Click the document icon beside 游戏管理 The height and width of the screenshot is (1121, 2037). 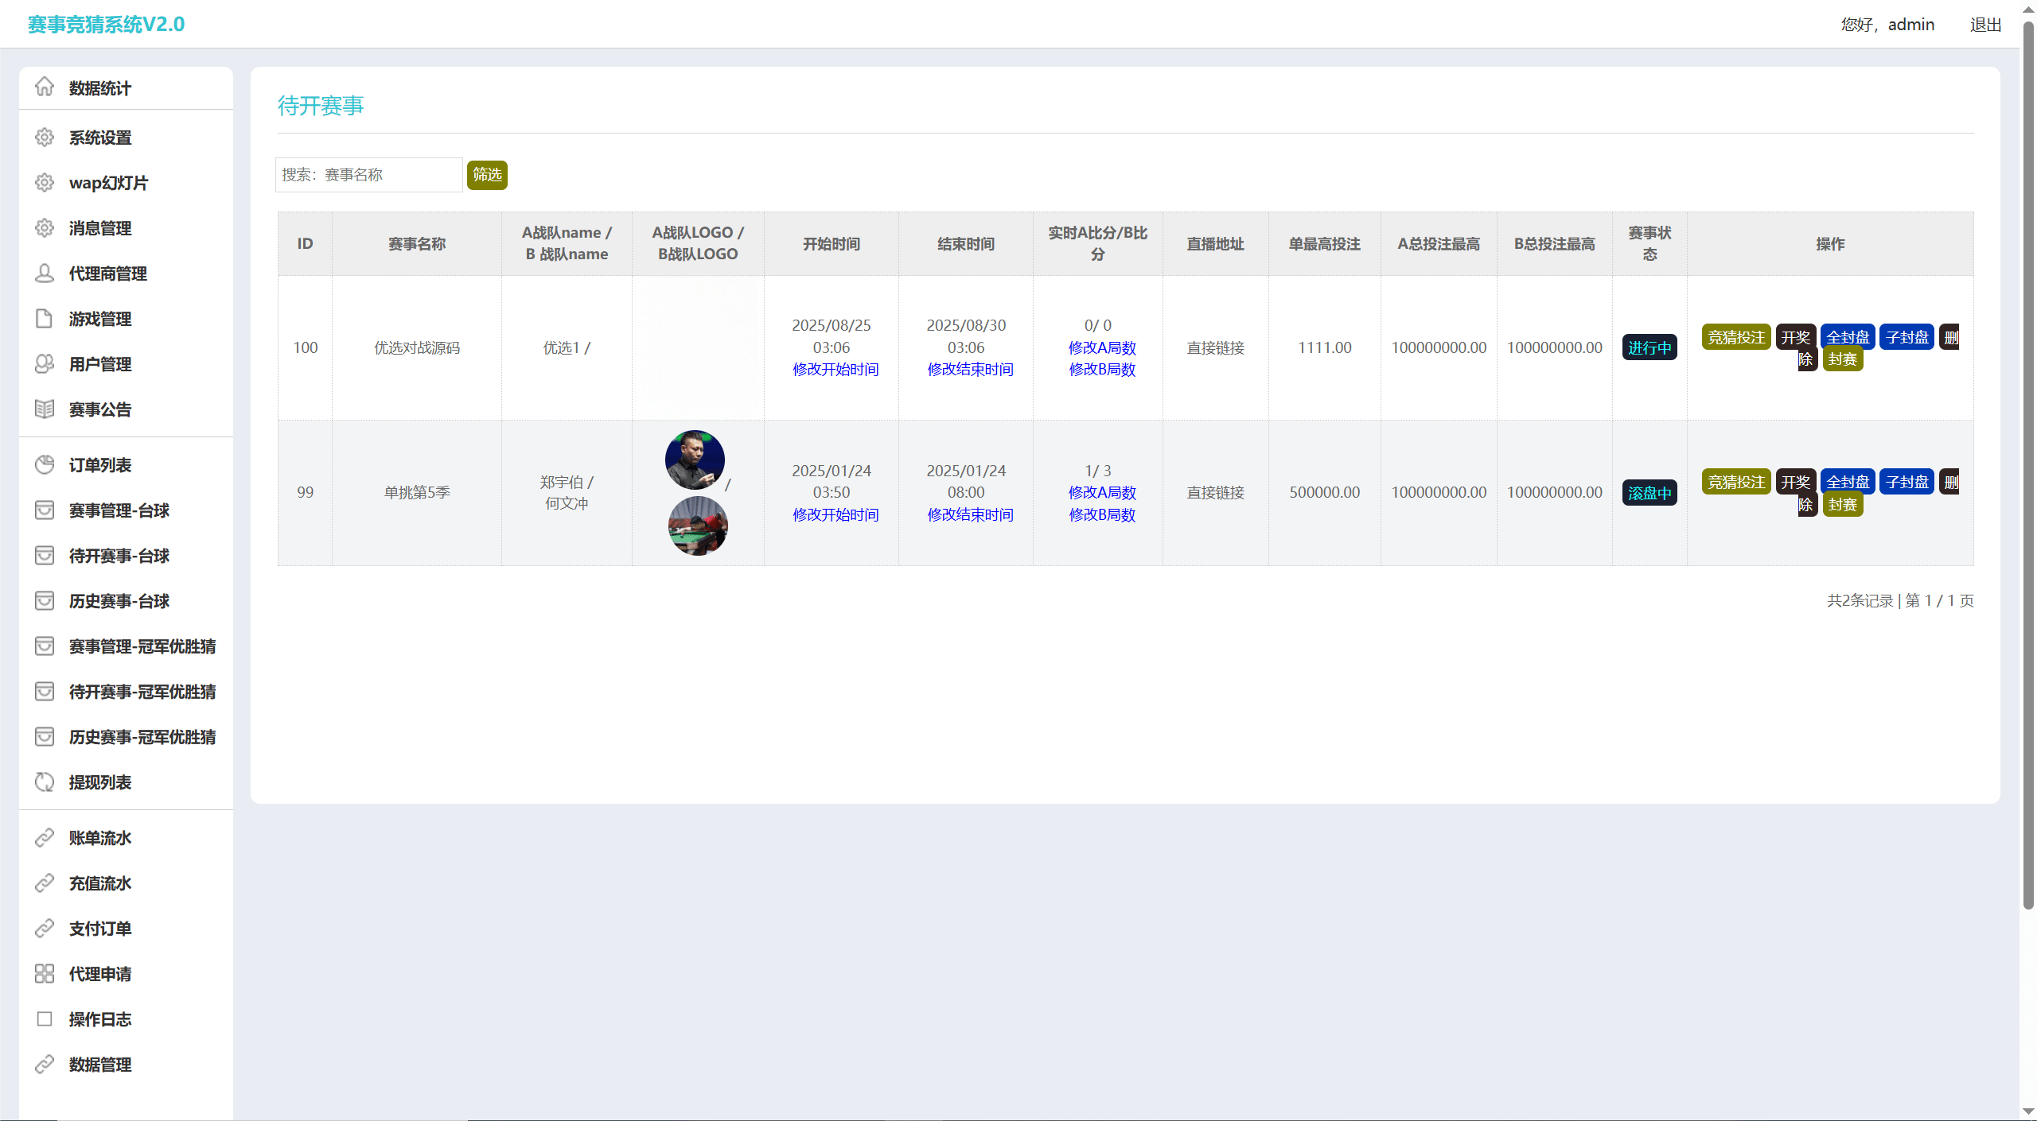45,319
